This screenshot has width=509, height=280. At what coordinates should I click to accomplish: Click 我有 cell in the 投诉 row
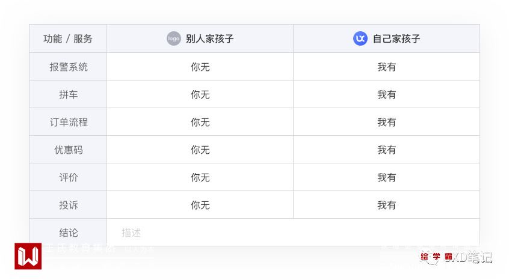(387, 205)
